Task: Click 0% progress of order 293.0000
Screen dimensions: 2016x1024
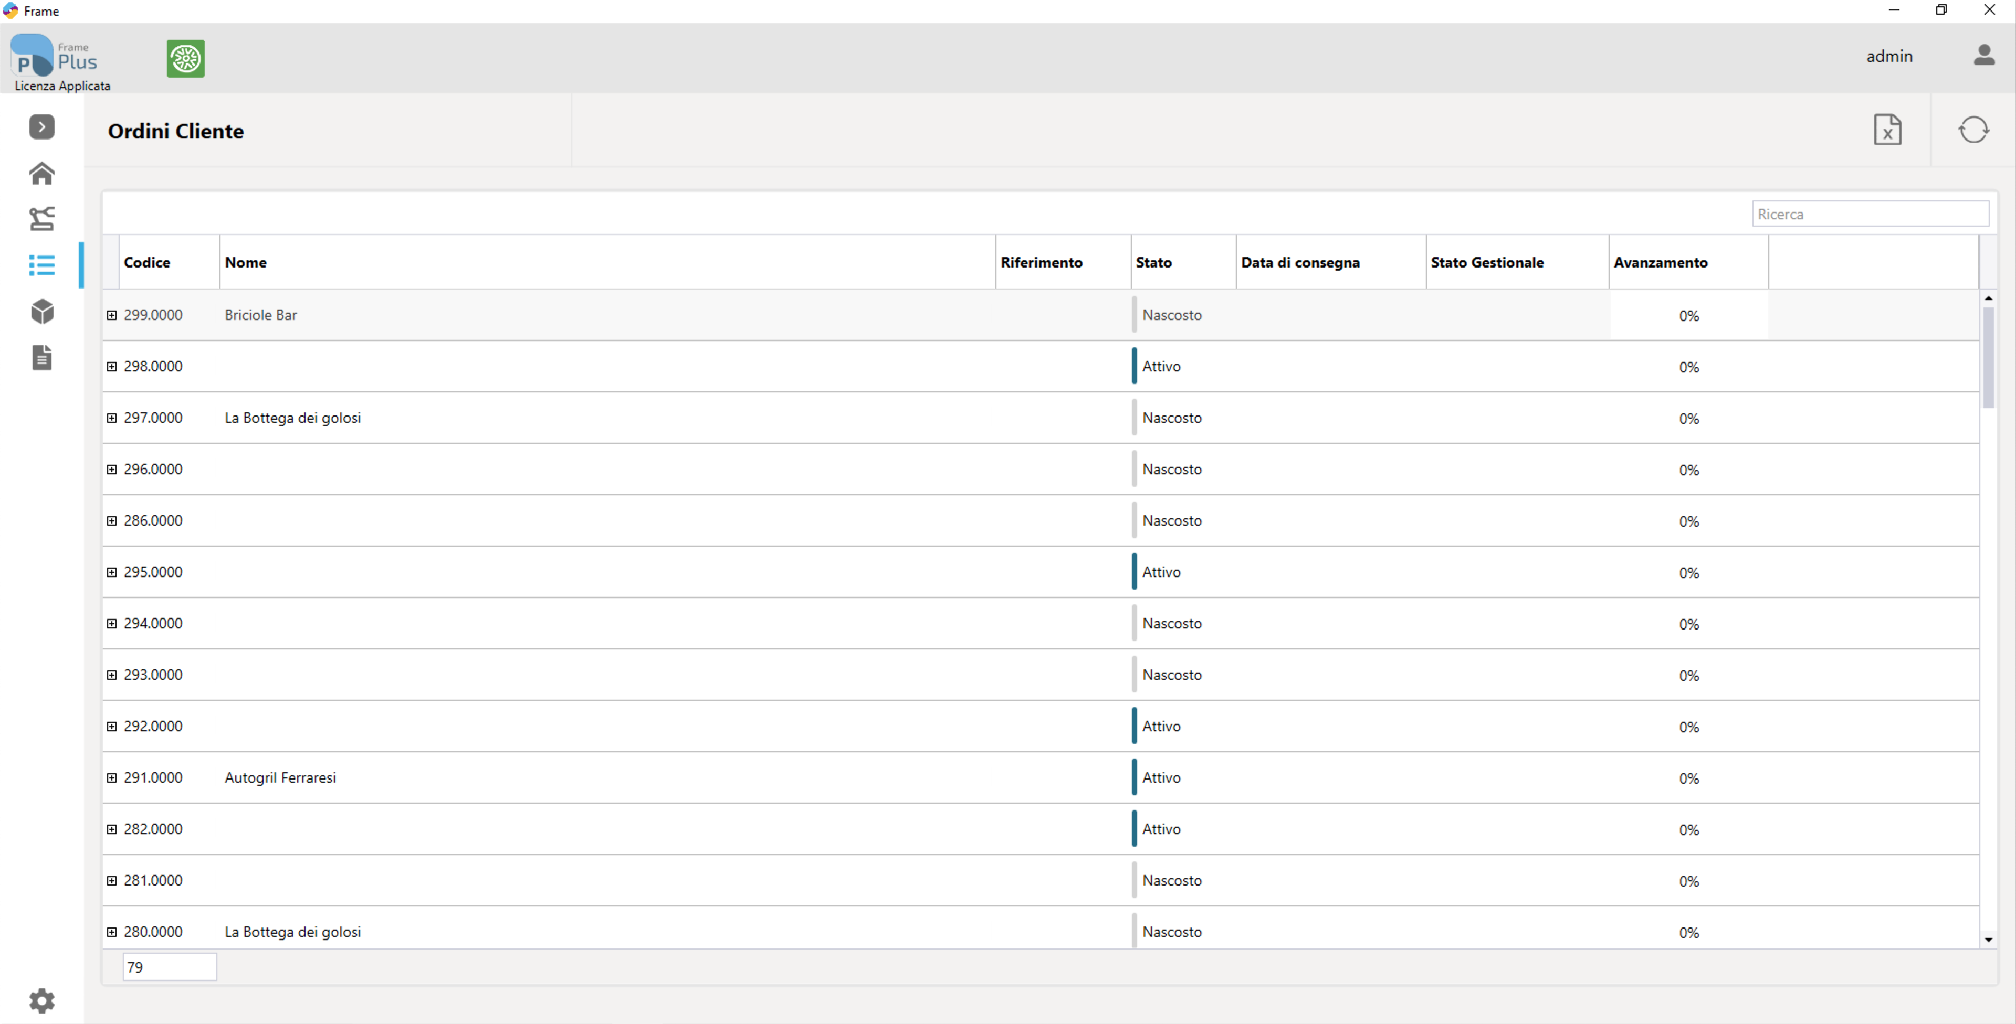Action: (x=1689, y=676)
